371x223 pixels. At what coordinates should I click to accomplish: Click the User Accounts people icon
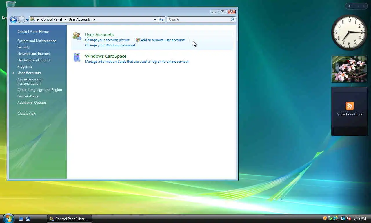pos(77,36)
